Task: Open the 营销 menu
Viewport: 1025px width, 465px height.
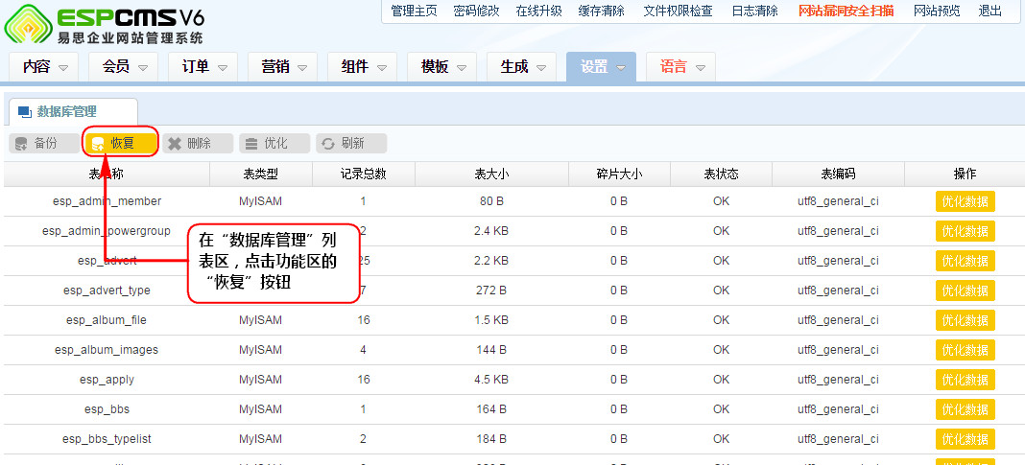Action: point(283,66)
